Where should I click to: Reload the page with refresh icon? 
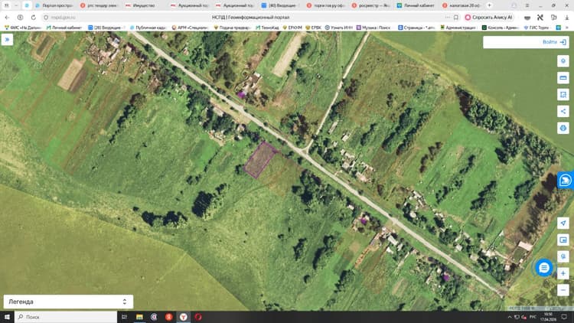34,17
